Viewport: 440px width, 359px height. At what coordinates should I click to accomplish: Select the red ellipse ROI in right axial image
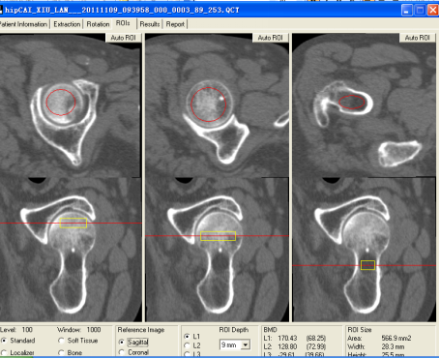pos(352,102)
